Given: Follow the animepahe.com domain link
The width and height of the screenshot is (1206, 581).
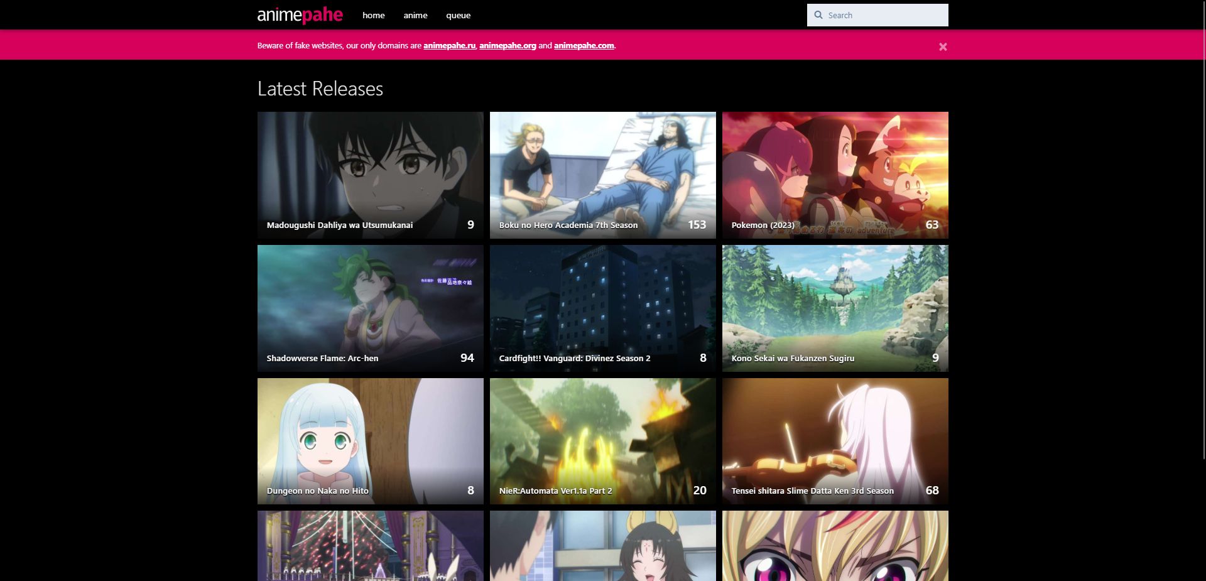Looking at the screenshot, I should [584, 45].
